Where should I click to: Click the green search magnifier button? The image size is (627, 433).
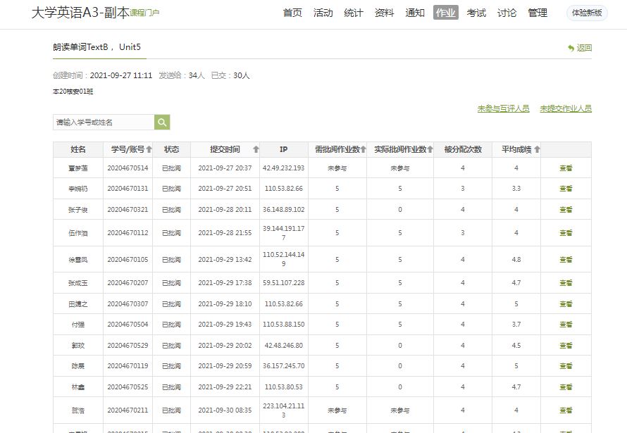[x=162, y=123]
